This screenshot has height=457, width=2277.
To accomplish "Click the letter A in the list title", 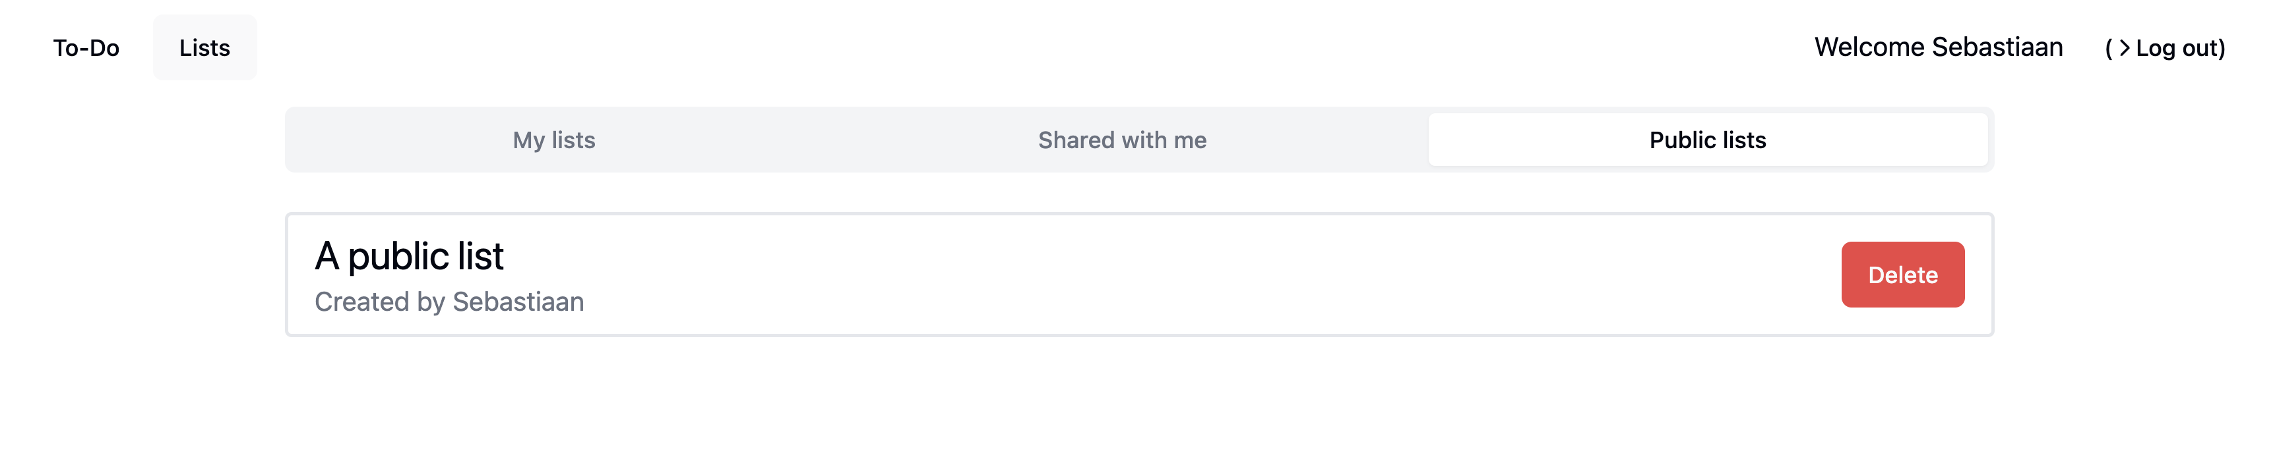I will [327, 257].
